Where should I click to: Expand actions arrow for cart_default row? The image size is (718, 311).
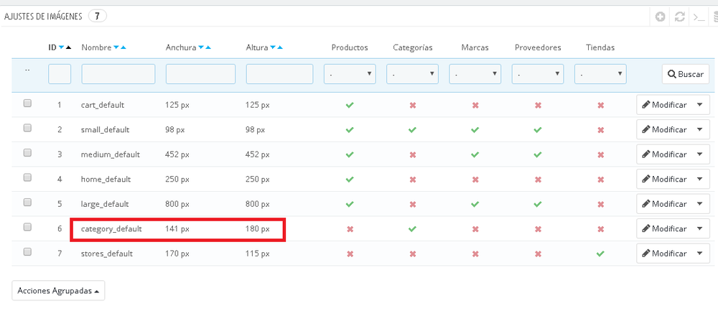[699, 105]
